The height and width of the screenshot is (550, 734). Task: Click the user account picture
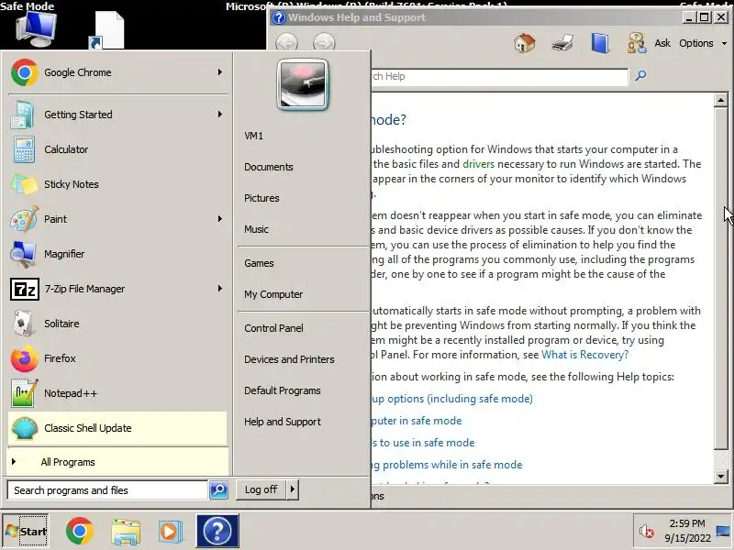click(x=303, y=84)
